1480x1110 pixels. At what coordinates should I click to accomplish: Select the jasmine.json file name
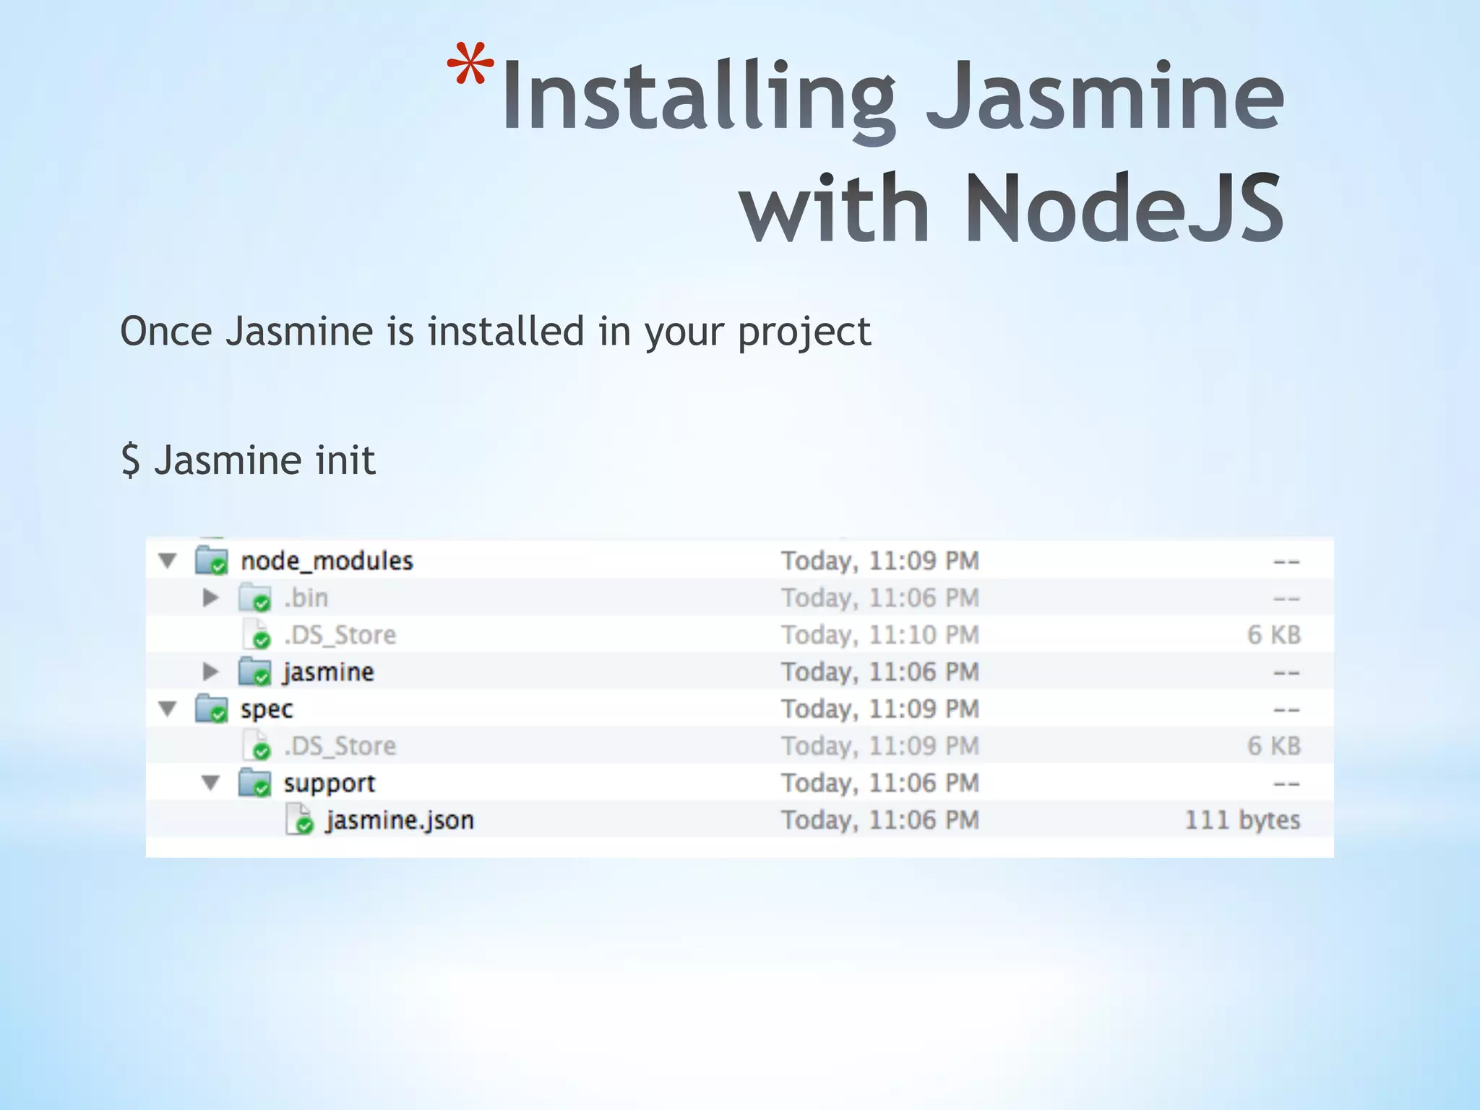(400, 820)
